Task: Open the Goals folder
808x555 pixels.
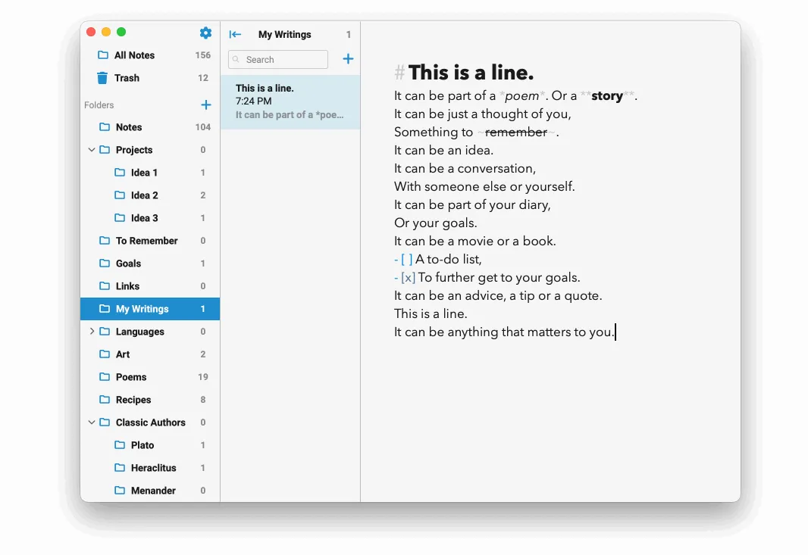Action: [x=128, y=263]
